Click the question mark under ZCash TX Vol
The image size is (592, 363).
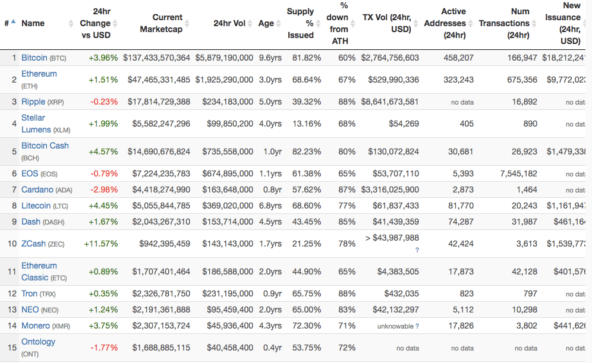click(417, 250)
